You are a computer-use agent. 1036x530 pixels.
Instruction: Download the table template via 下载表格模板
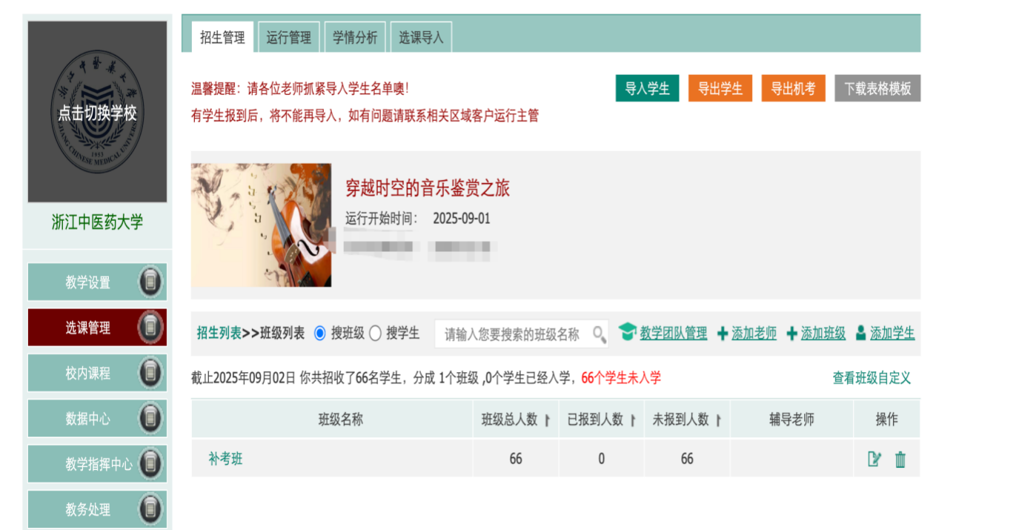point(877,88)
